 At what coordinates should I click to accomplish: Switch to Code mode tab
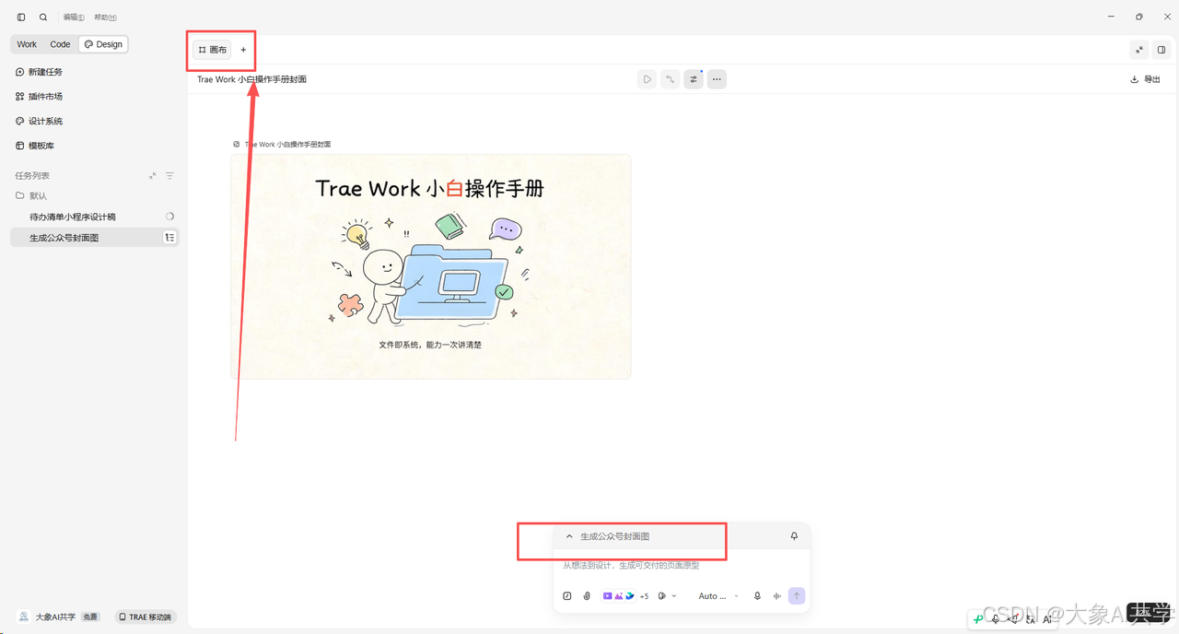pyautogui.click(x=60, y=44)
